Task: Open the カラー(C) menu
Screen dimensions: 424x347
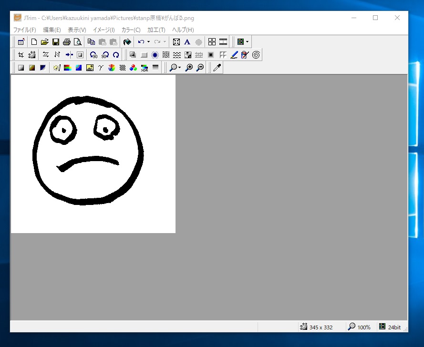Action: [131, 30]
